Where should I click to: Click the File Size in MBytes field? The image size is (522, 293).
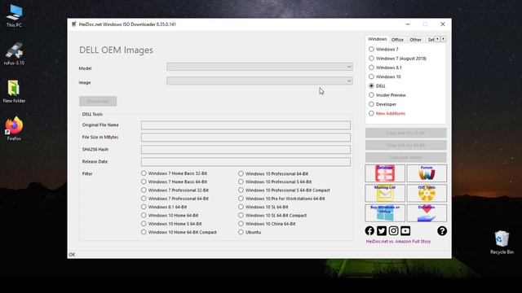click(246, 138)
